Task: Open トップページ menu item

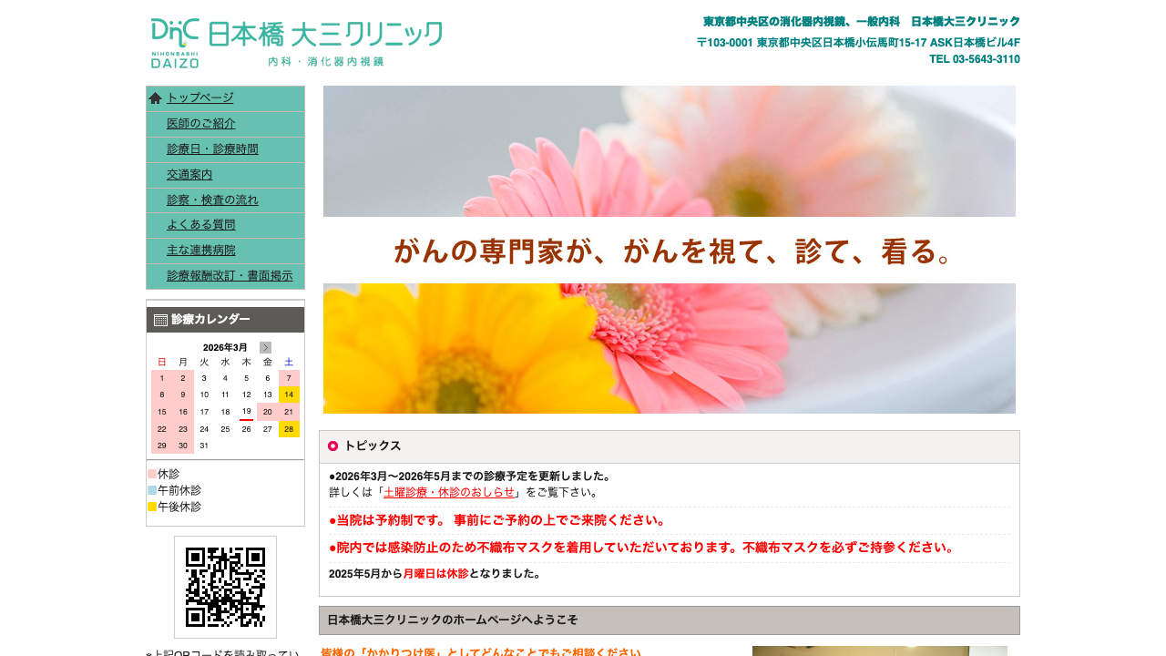Action: pos(200,97)
